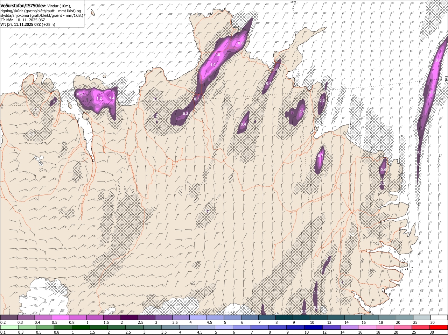Select the "IT: Mán. 10. 11. 2025 06Z" line

(22, 20)
